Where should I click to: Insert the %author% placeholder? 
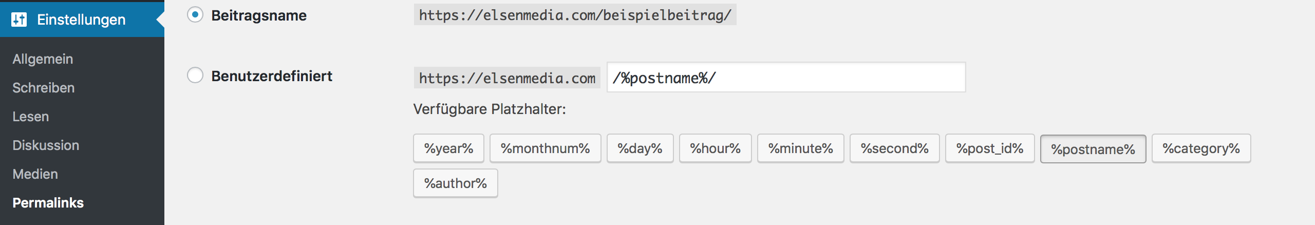[x=455, y=183]
